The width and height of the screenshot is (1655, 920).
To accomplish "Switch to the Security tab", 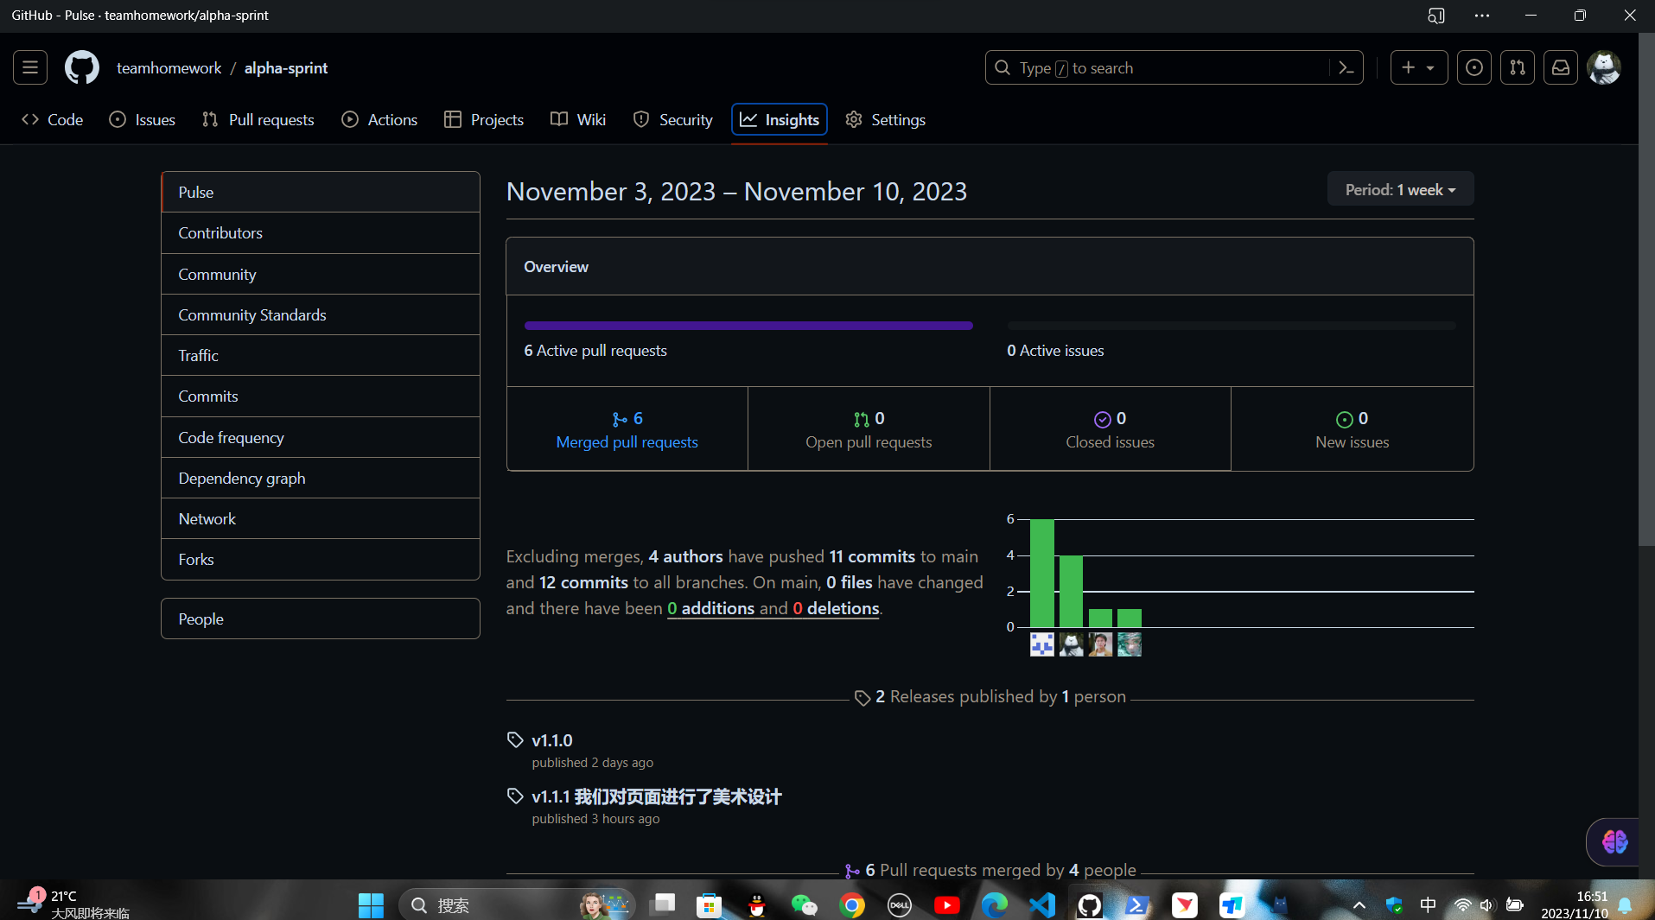I will (x=673, y=119).
